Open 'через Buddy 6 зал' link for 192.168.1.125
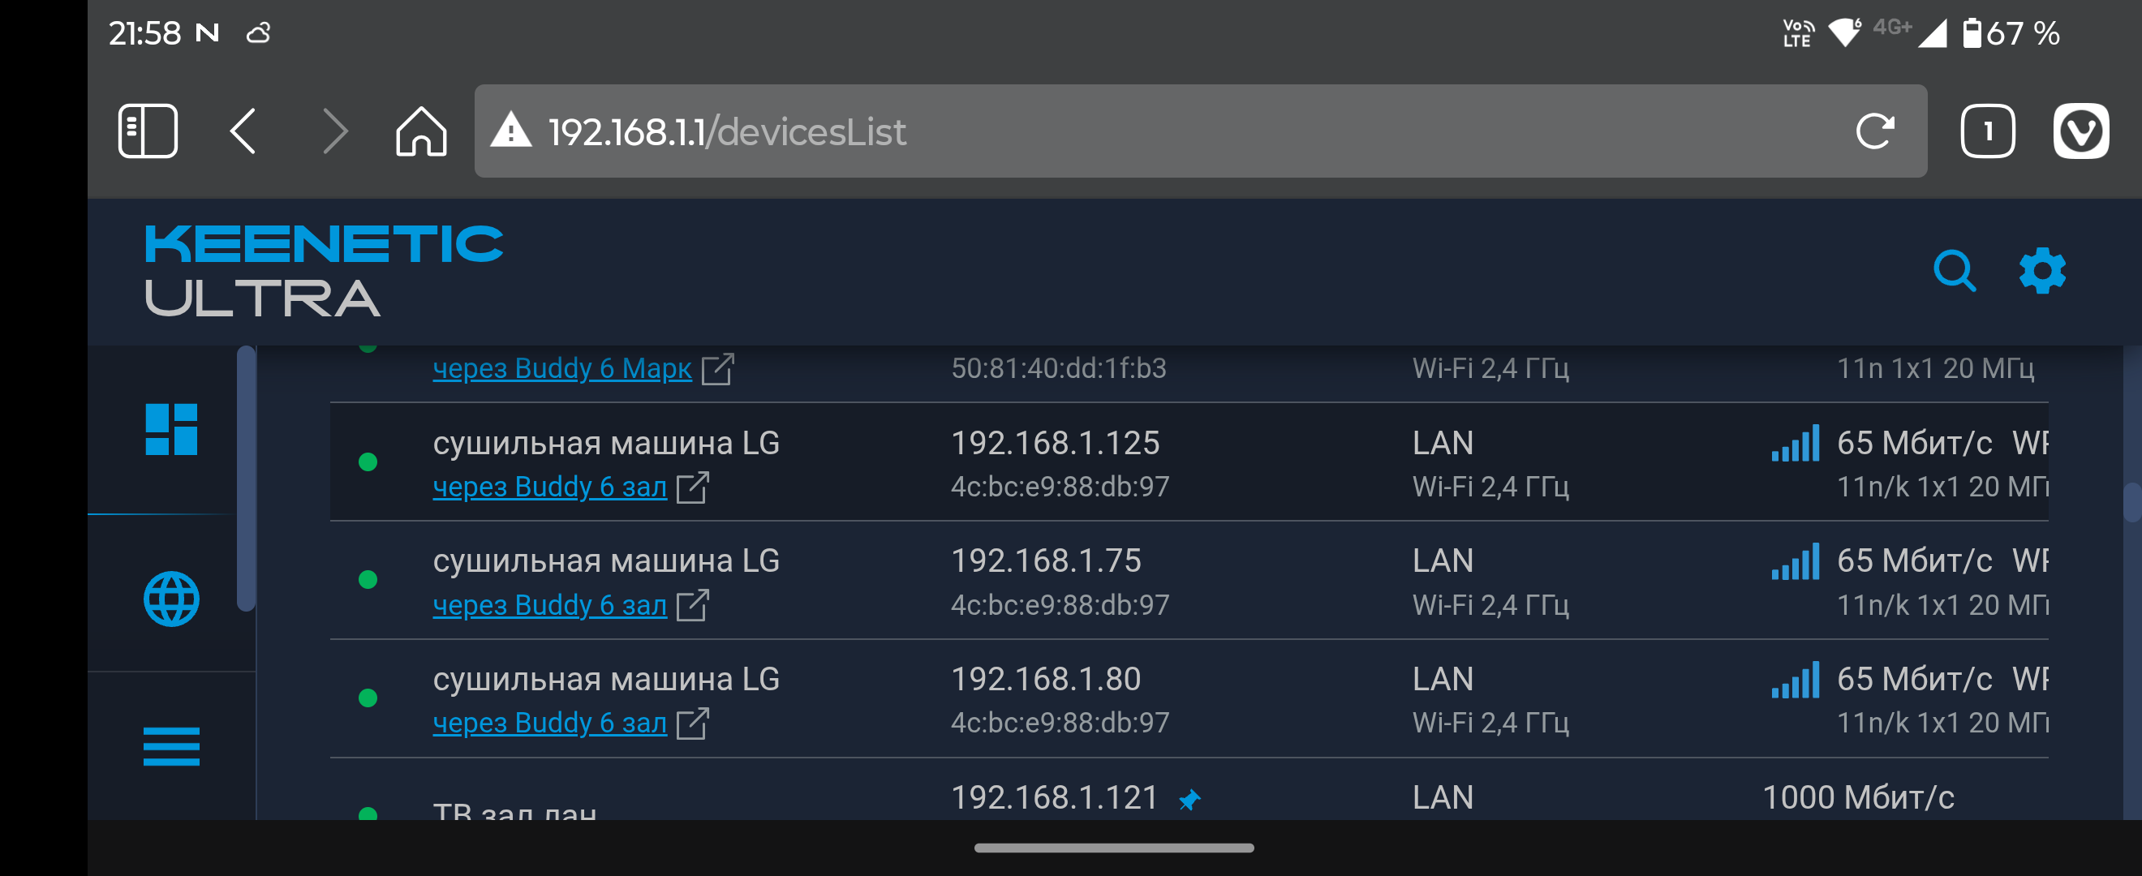 coord(549,487)
